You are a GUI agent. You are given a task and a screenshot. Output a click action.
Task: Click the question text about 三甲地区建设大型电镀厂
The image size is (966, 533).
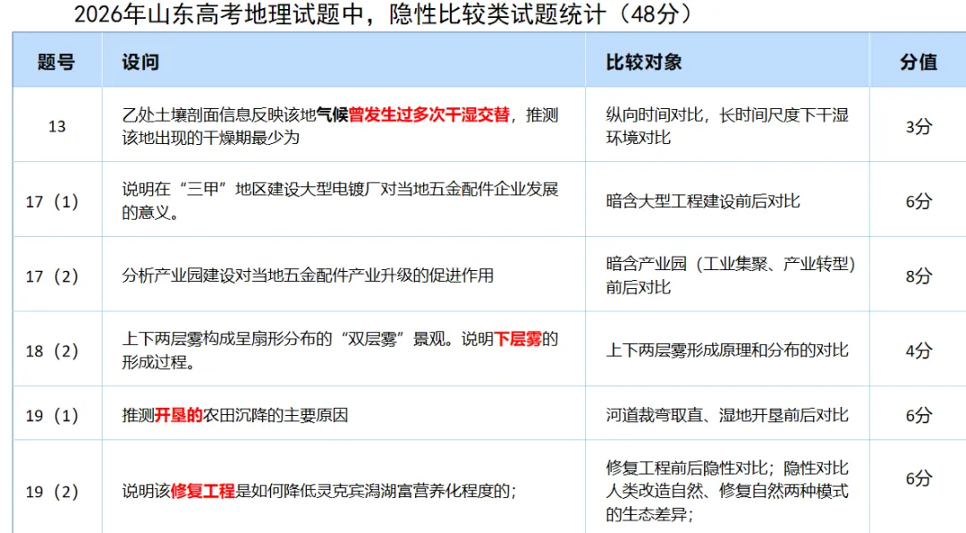tap(340, 200)
